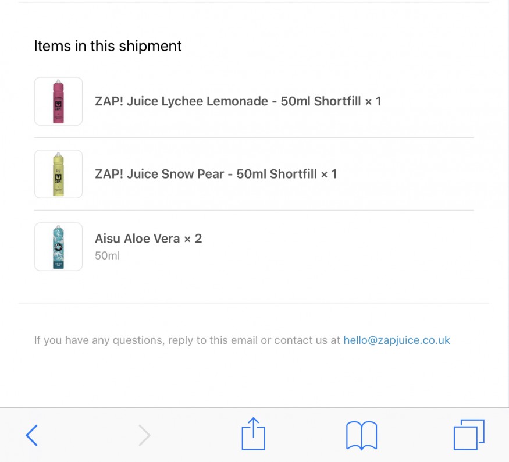Click the × 1 quantity for Lychee Lemonade
Image resolution: width=509 pixels, height=462 pixels.
pyautogui.click(x=373, y=101)
